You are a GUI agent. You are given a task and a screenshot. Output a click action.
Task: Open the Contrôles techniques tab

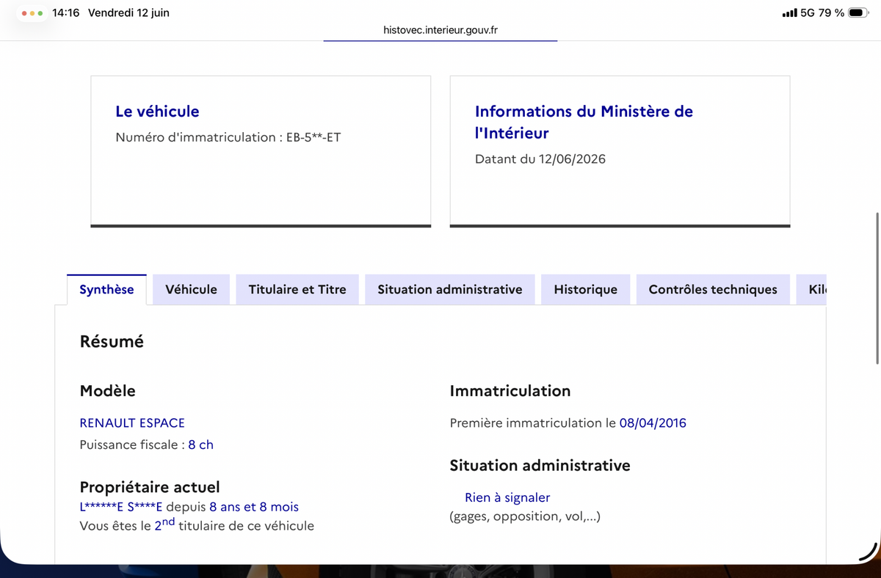[713, 289]
